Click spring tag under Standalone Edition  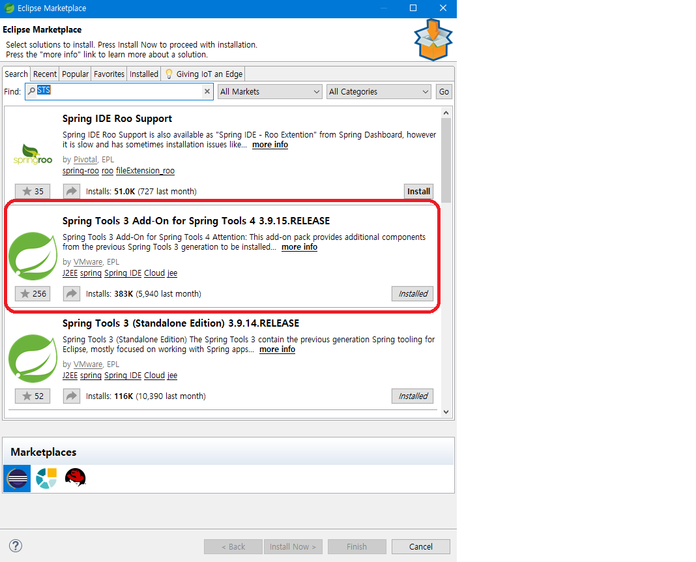[x=91, y=376]
